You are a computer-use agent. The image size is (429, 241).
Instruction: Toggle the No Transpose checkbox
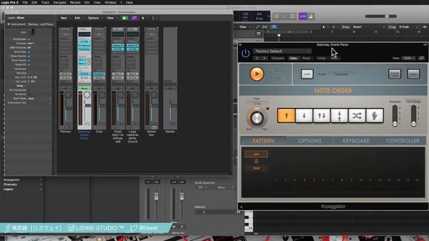coord(29,90)
